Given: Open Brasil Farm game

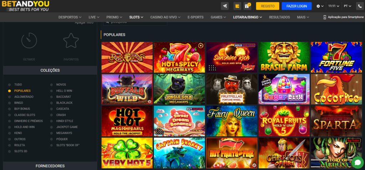Looking at the screenshot, I should click(284, 57).
